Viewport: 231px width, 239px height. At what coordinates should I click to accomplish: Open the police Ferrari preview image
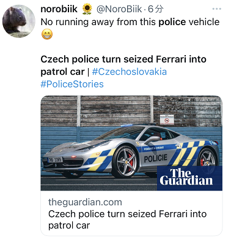point(131,143)
